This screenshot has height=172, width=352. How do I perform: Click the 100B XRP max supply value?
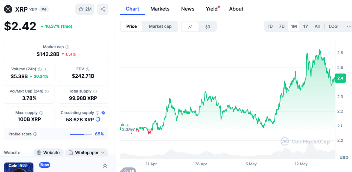[x=30, y=119]
